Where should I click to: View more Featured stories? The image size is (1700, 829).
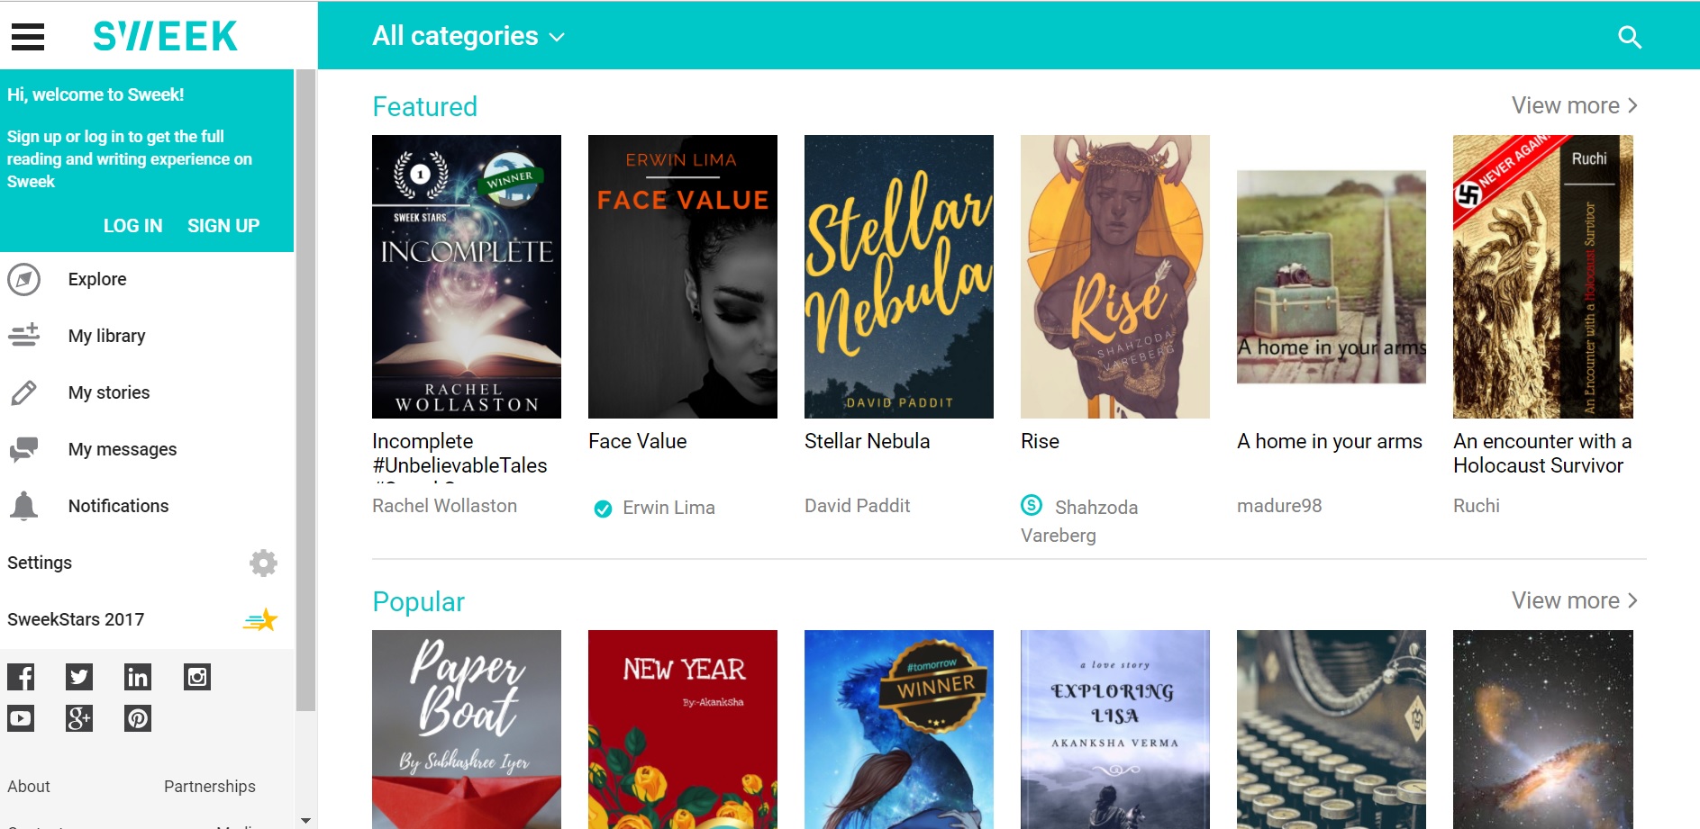click(1574, 105)
